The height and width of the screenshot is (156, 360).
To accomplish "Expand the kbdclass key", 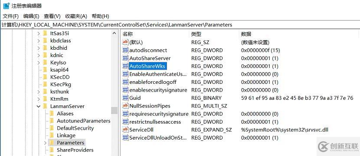I will click(38, 41).
